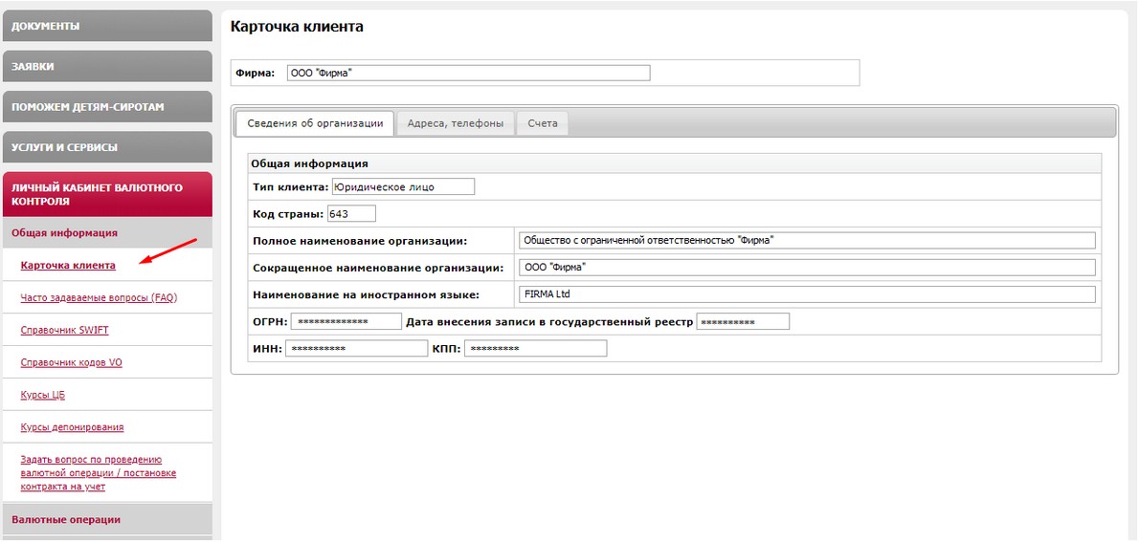Collapse ЛИЧНЫЙ КАБИНЕТ ВАЛЮТНОГО КОНТРОЛЯ section
Screen dimensions: 1139x542
[106, 194]
